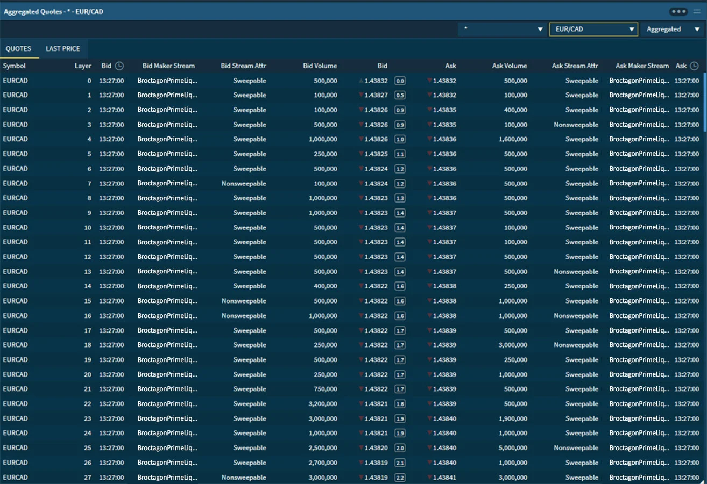Open the hamburger panel menu icon
This screenshot has width=707, height=484.
pyautogui.click(x=697, y=11)
